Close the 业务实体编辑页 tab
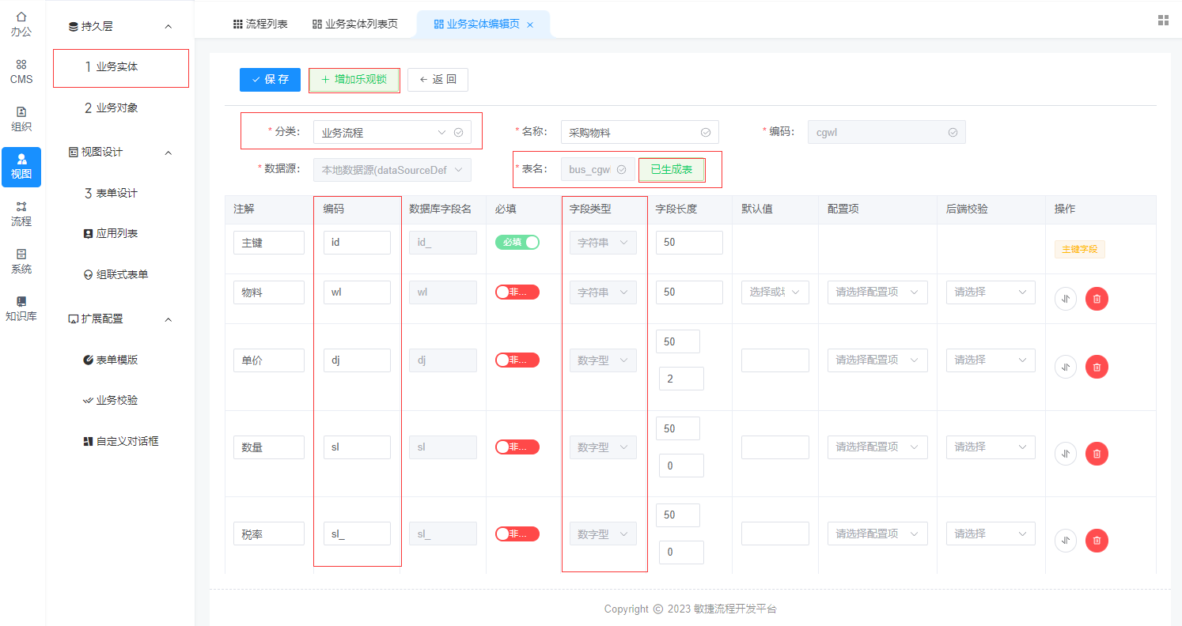Viewport: 1182px width, 626px height. (530, 25)
